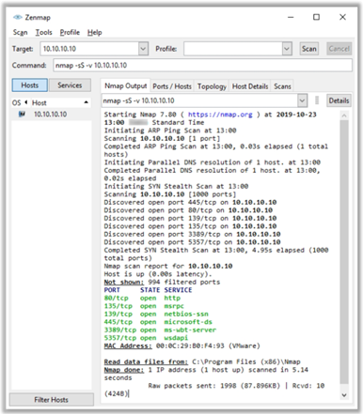Click the '80/tcp open http' output line

pos(142,298)
